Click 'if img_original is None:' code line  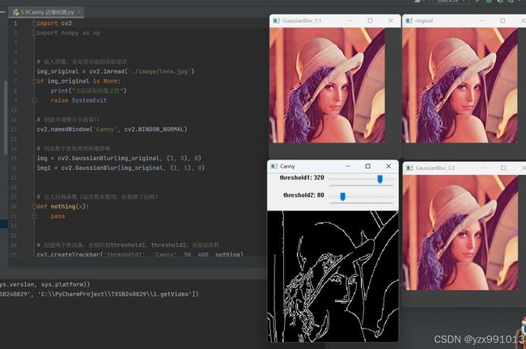(x=78, y=81)
